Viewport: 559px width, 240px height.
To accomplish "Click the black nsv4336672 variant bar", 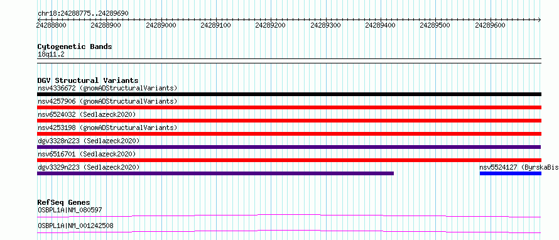I will 289,94.
